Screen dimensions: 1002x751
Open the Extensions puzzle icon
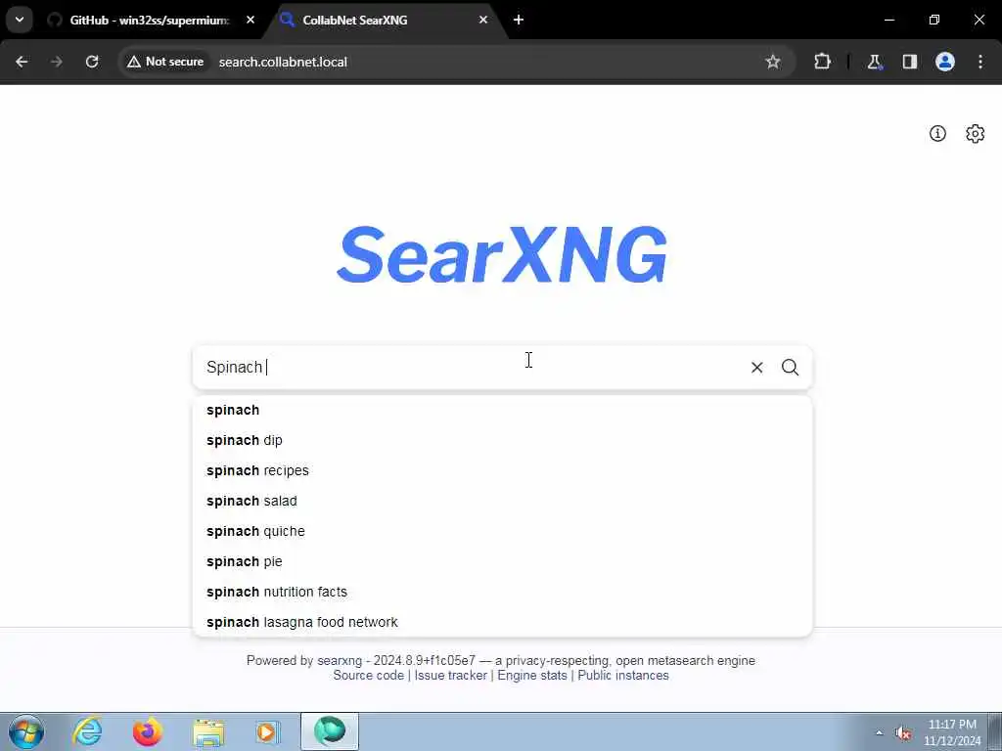coord(822,62)
